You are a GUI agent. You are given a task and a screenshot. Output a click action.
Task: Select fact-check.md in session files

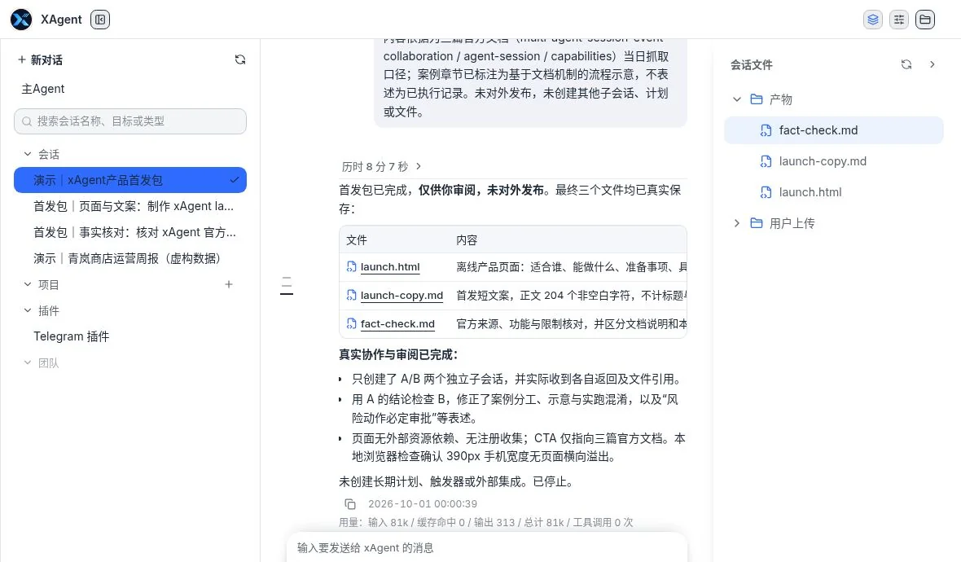point(833,130)
